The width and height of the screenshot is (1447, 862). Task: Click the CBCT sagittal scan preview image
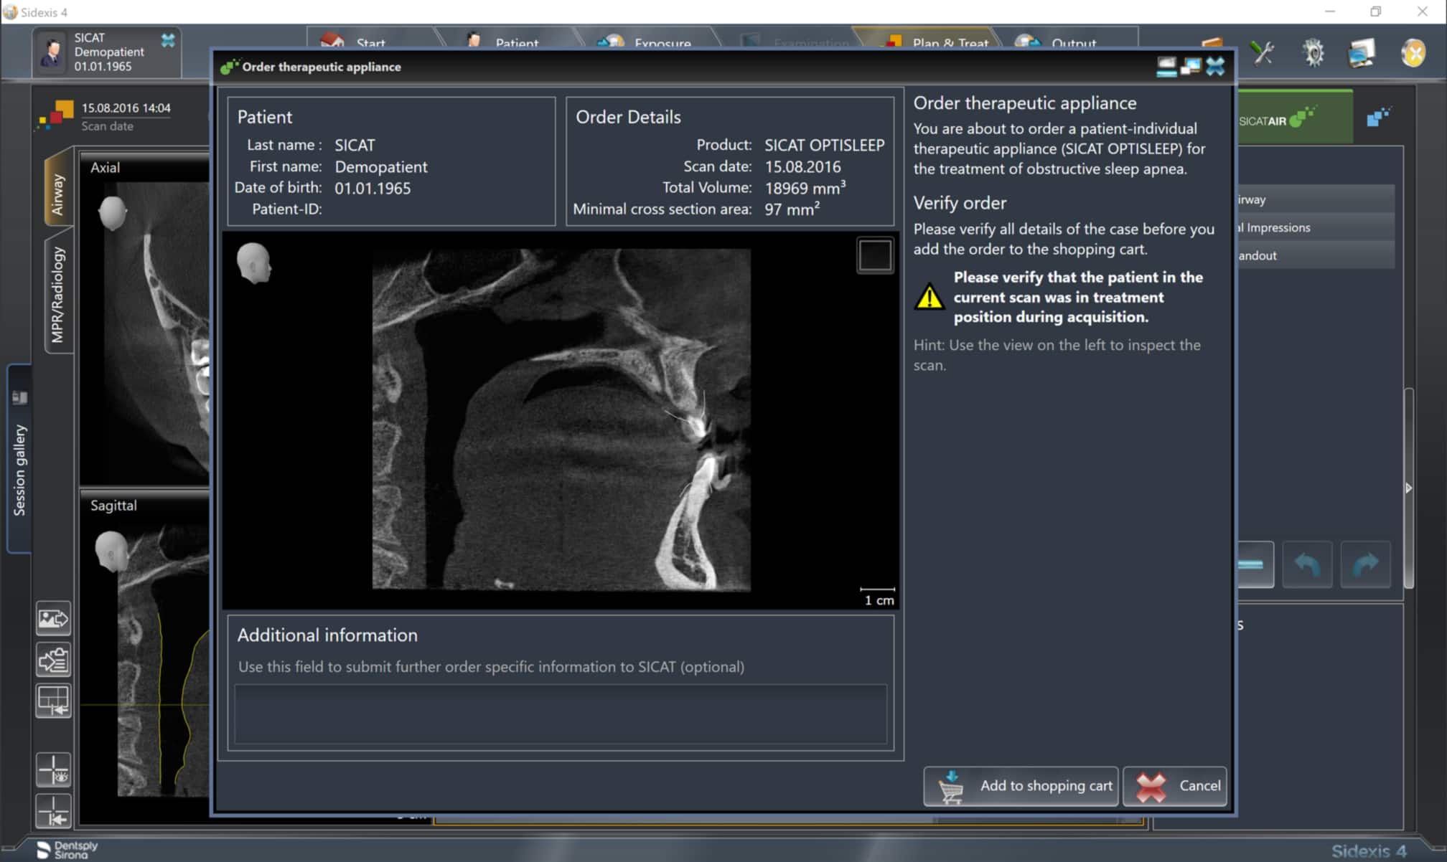(561, 420)
